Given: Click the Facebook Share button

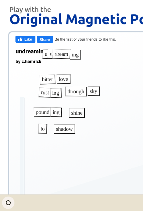Looking at the screenshot, I should 45,39.
